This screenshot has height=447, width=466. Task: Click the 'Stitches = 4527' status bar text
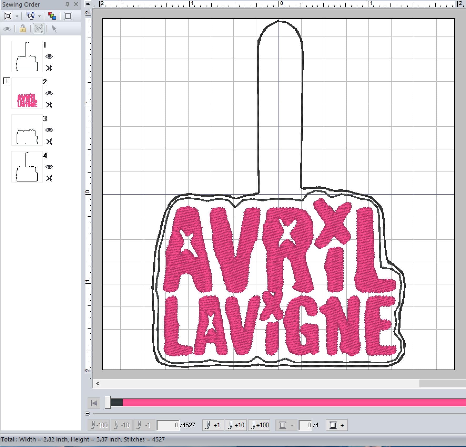click(144, 440)
